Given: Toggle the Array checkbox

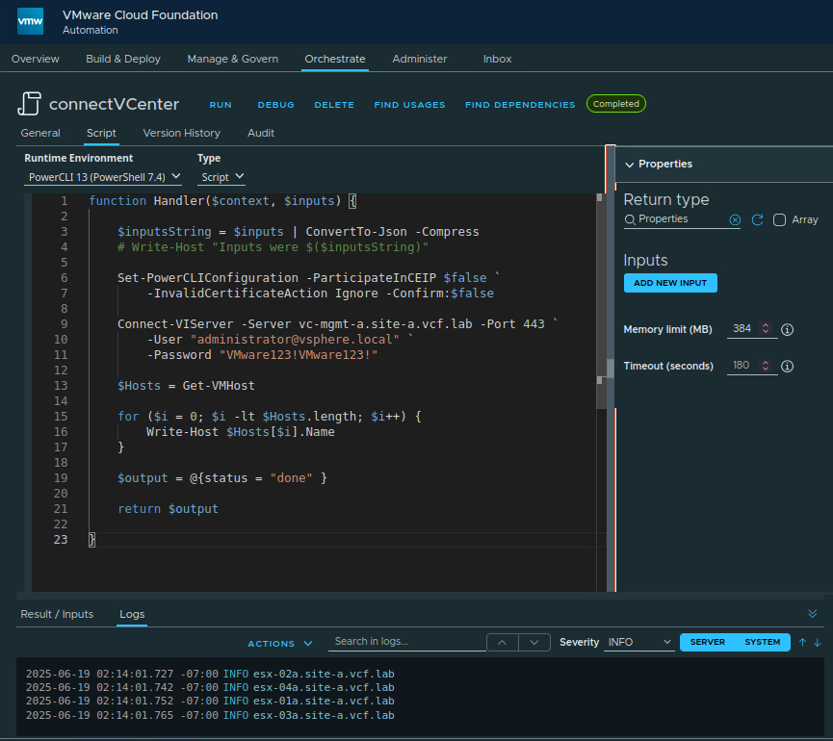Looking at the screenshot, I should (x=779, y=219).
